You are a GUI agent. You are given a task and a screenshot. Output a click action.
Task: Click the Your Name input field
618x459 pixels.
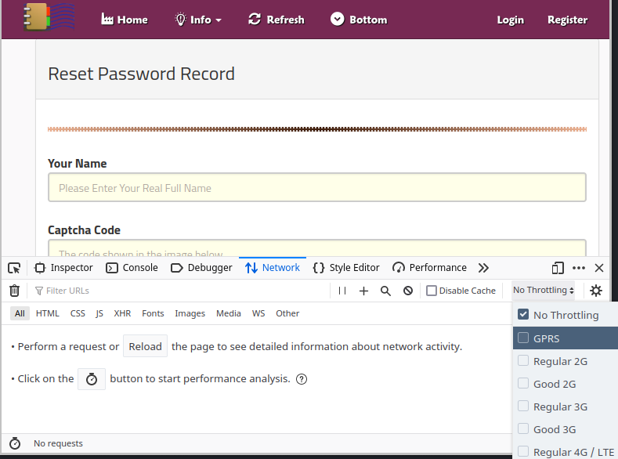click(x=317, y=188)
